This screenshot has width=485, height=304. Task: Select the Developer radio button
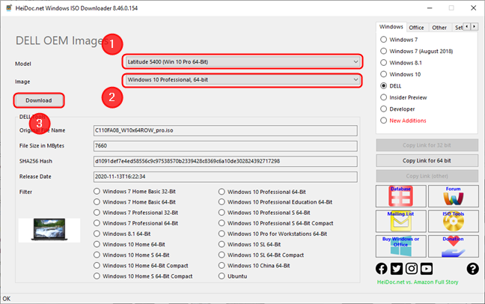tap(383, 109)
